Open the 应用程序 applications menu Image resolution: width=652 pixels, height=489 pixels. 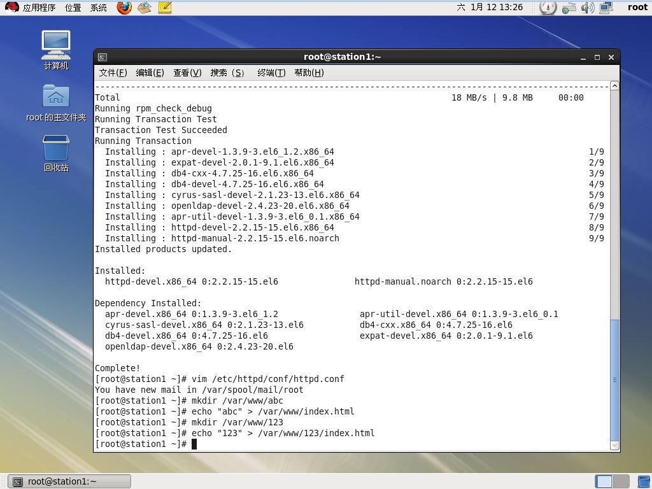(x=39, y=8)
